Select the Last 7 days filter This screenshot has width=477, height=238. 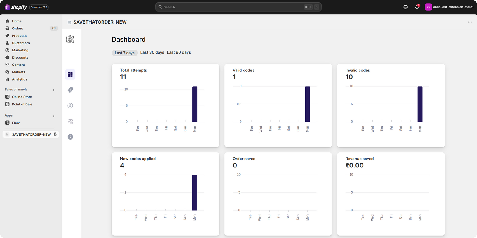point(125,53)
